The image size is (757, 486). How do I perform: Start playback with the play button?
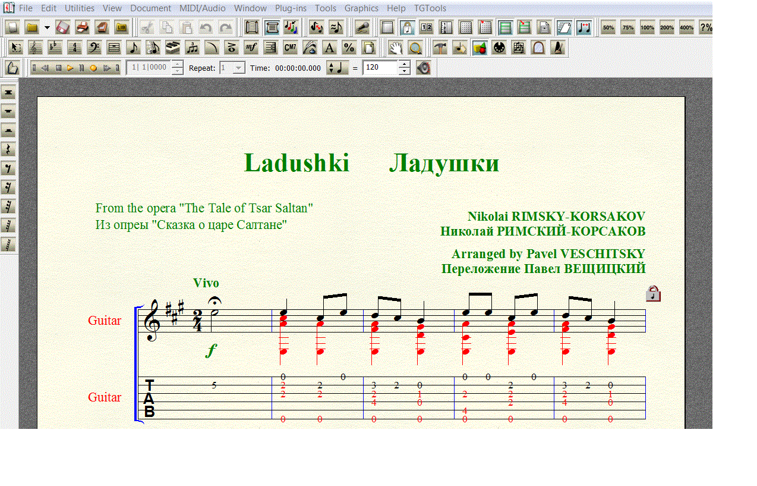(x=70, y=68)
